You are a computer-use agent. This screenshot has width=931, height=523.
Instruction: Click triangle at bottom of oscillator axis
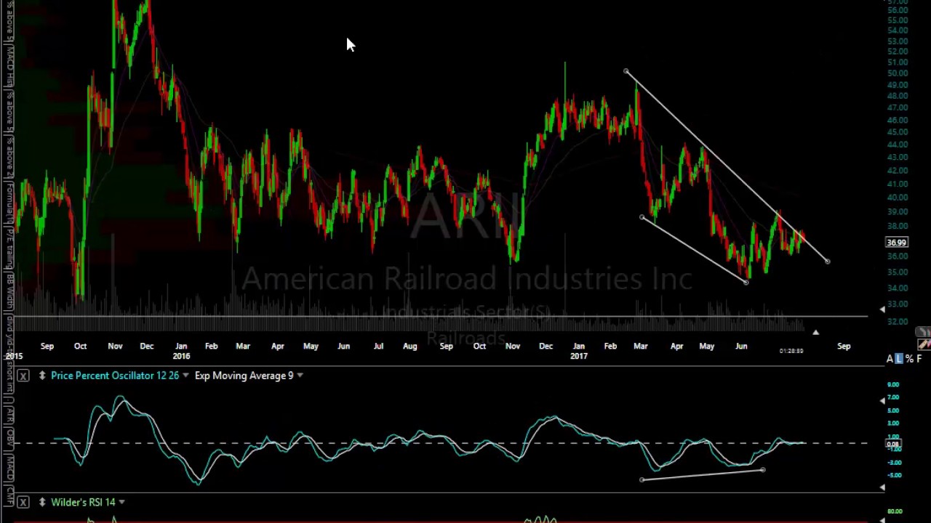[882, 487]
